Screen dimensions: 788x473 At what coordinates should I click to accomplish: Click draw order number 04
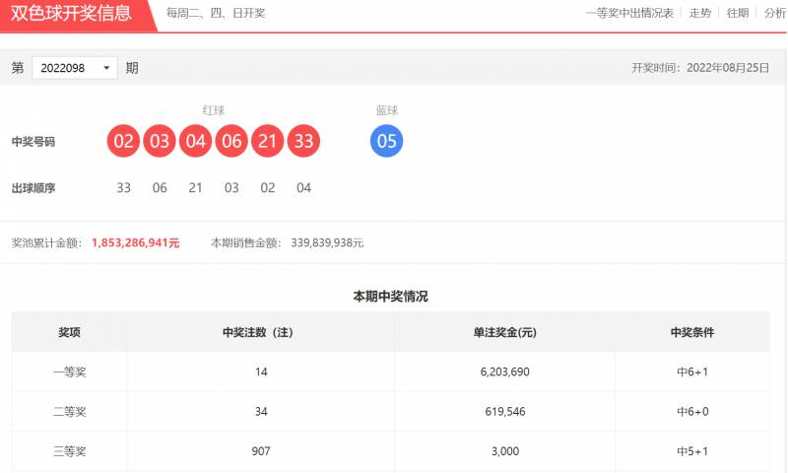pyautogui.click(x=303, y=188)
